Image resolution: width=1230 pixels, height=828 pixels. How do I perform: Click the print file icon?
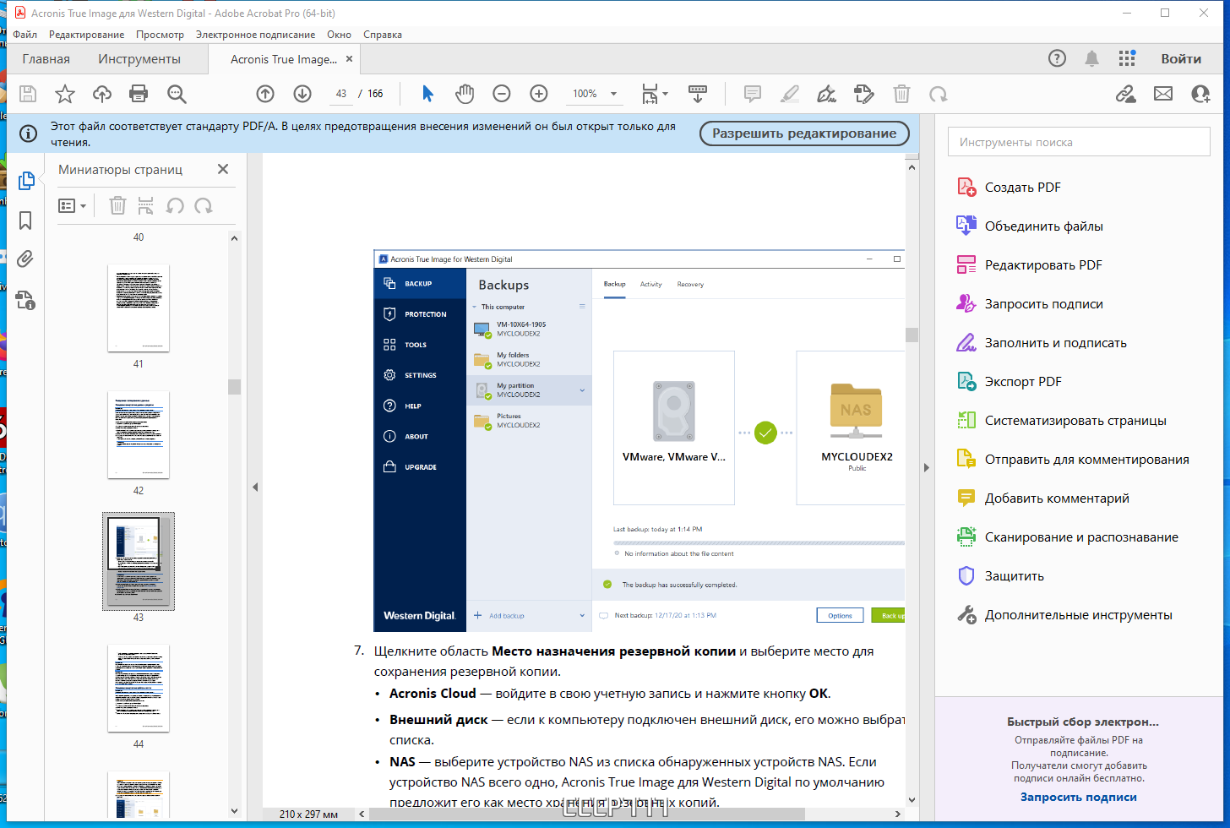pyautogui.click(x=139, y=94)
